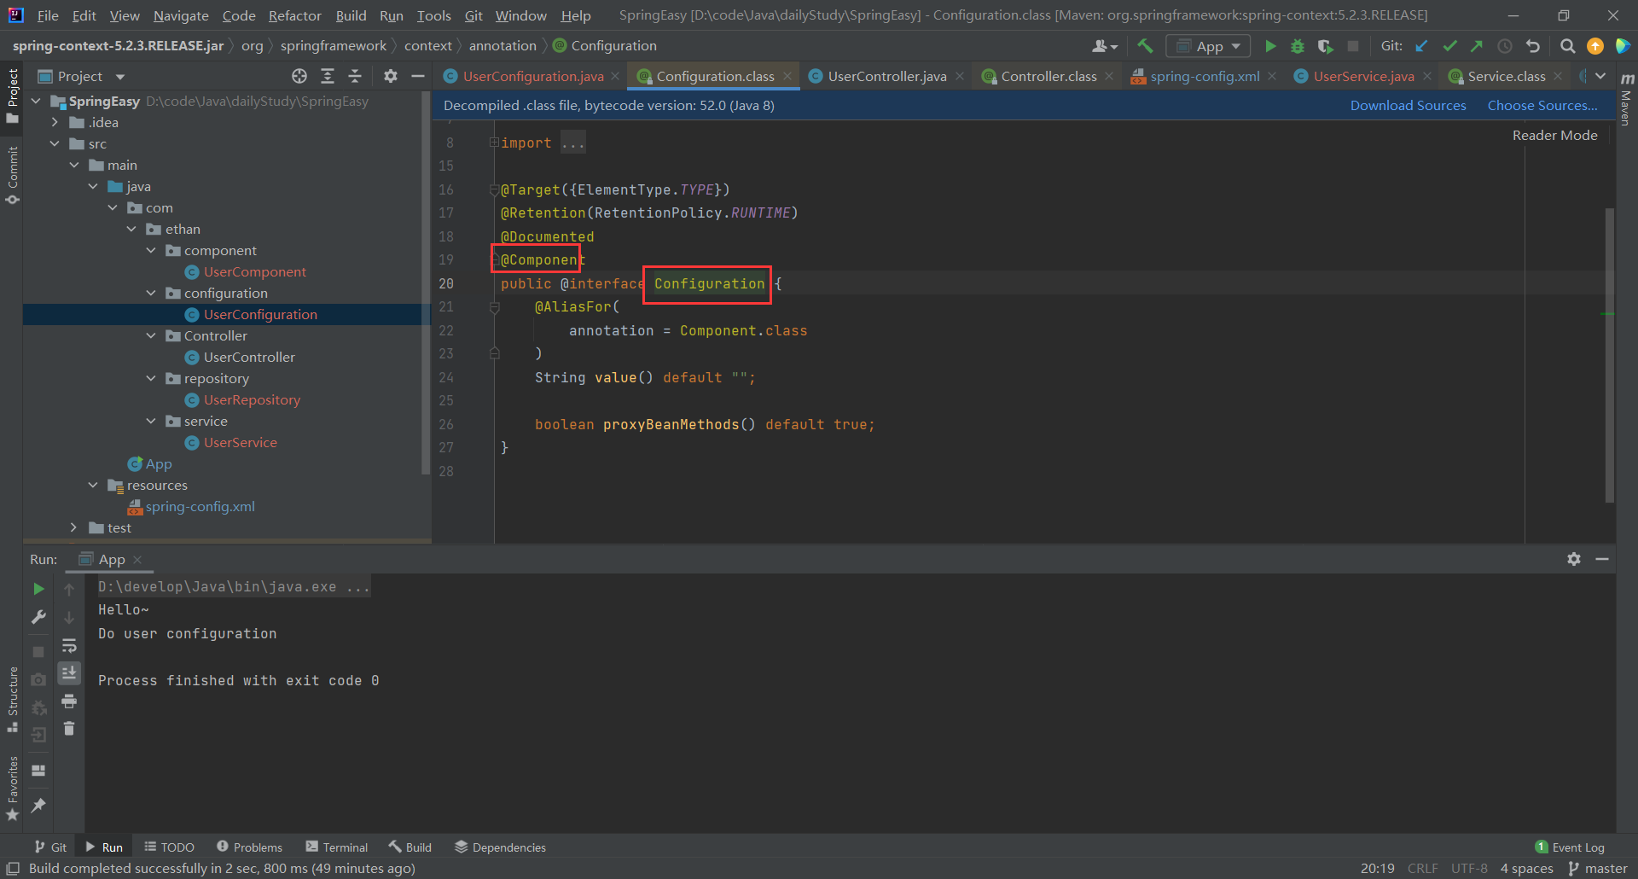
Task: Toggle tool window bars bottom-left icon
Action: click(13, 869)
